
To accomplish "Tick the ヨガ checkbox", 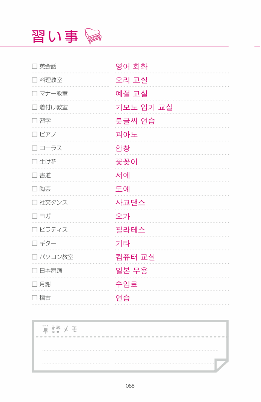I will [x=34, y=216].
